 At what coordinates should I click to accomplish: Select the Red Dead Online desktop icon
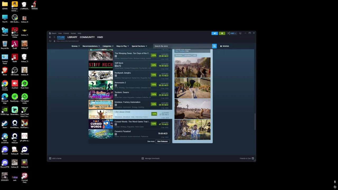(15, 33)
